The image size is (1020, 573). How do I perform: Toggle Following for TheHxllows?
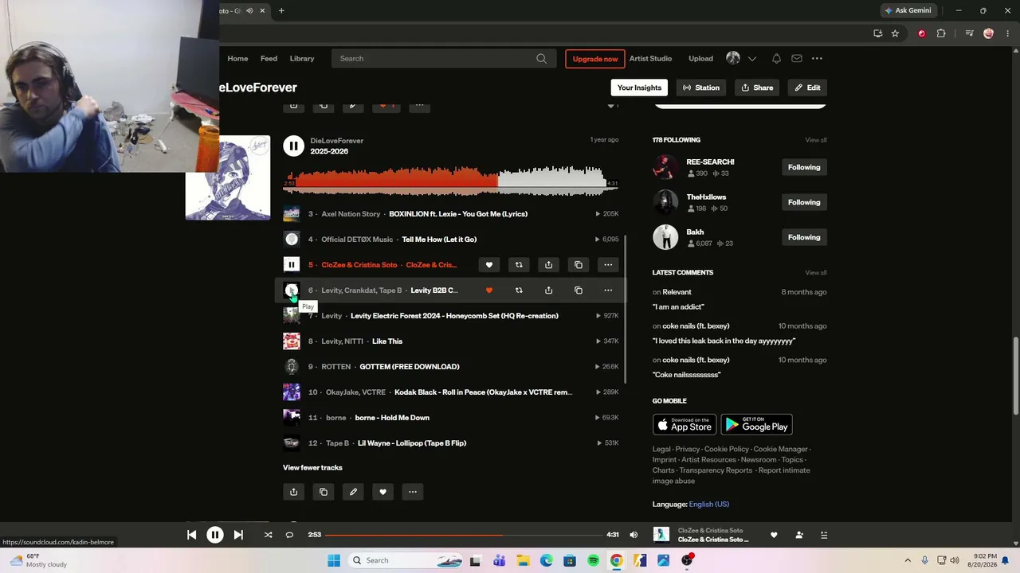pyautogui.click(x=804, y=202)
